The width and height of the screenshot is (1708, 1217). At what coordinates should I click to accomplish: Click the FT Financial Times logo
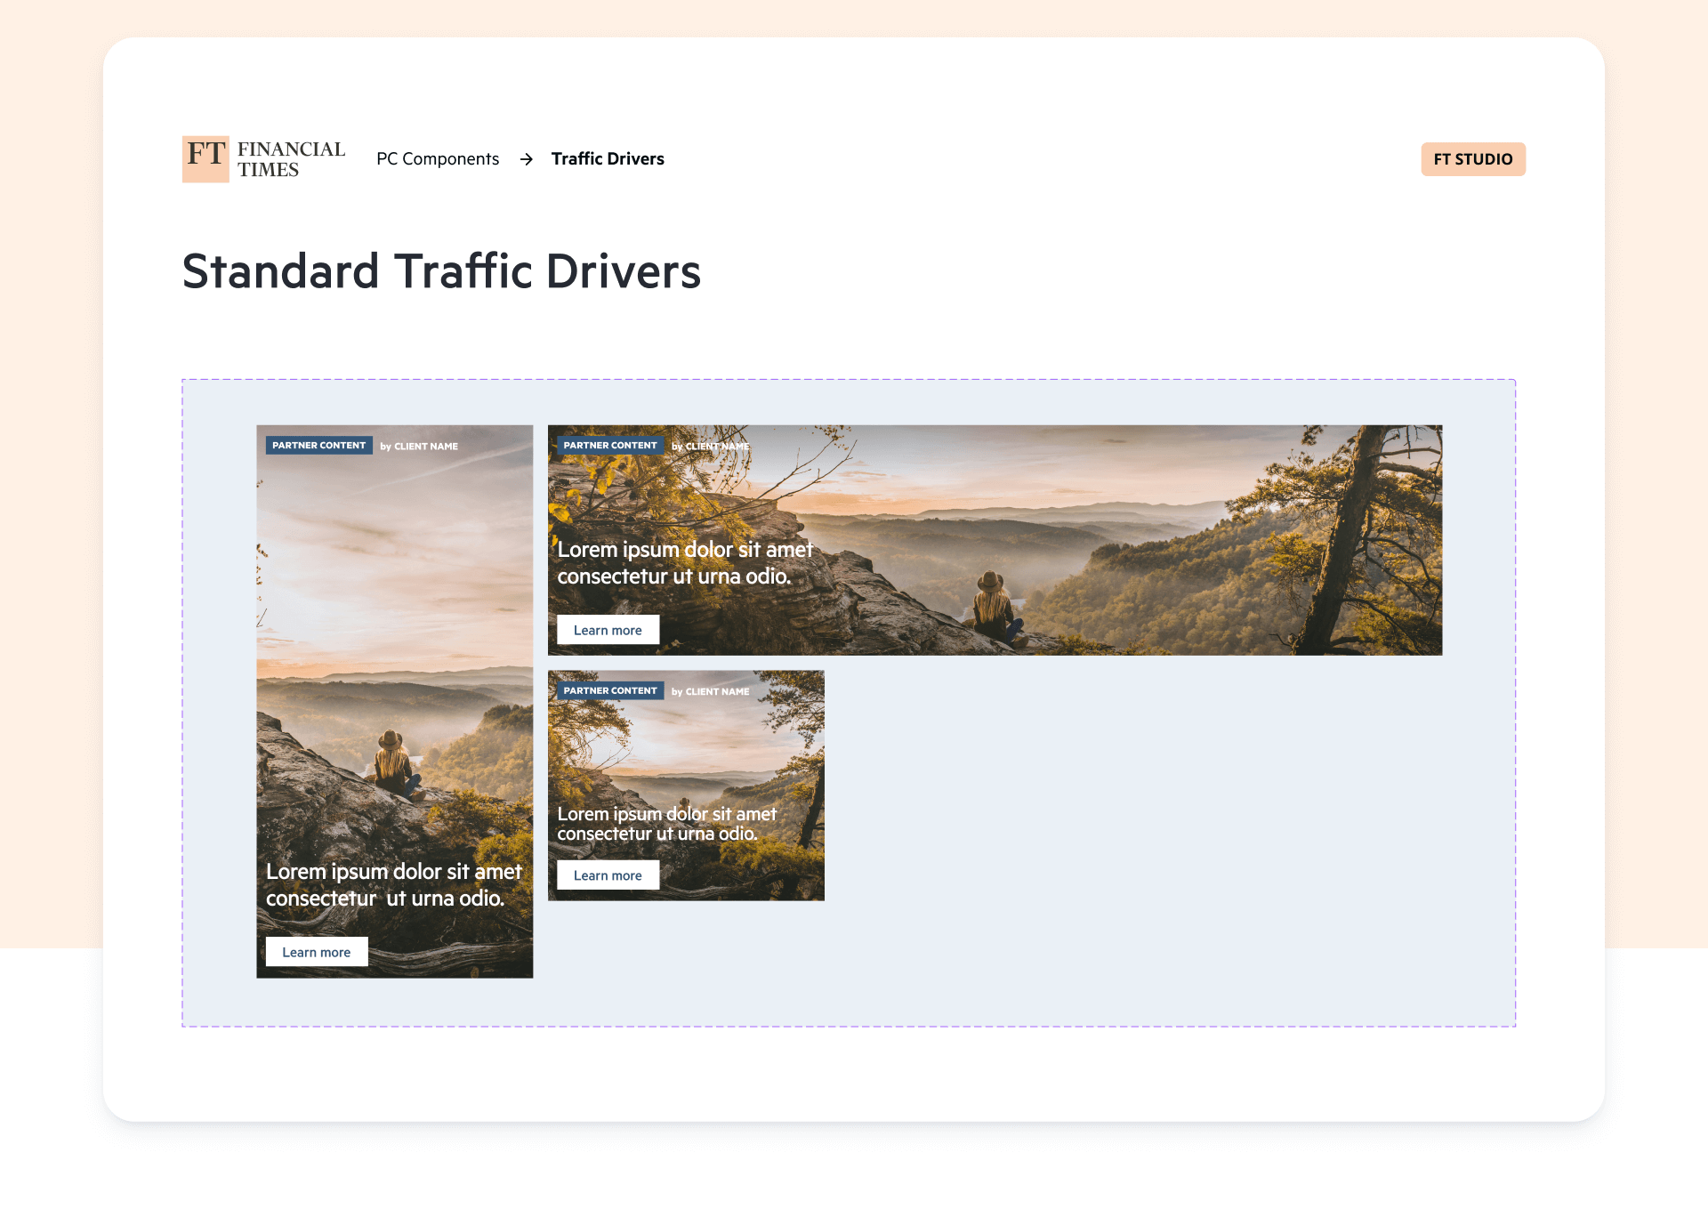[x=264, y=159]
